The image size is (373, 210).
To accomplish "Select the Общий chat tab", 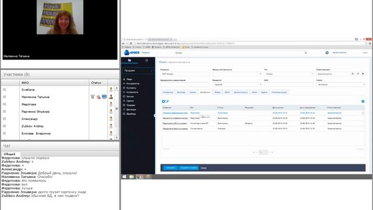I will pos(9,154).
